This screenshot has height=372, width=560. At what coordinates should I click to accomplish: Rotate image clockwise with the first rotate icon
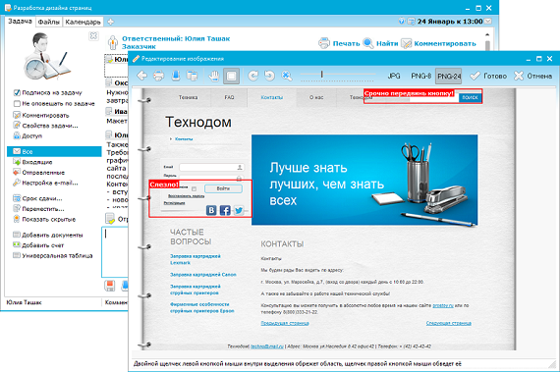pyautogui.click(x=253, y=76)
